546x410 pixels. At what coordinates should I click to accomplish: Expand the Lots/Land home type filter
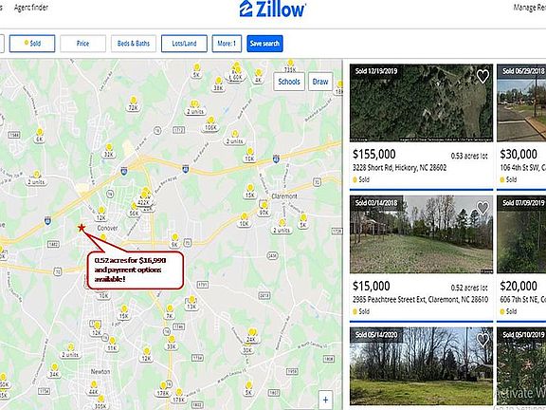(184, 44)
